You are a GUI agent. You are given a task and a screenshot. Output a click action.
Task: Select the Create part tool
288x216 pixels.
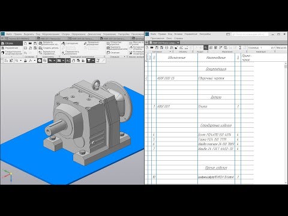click(x=49, y=48)
